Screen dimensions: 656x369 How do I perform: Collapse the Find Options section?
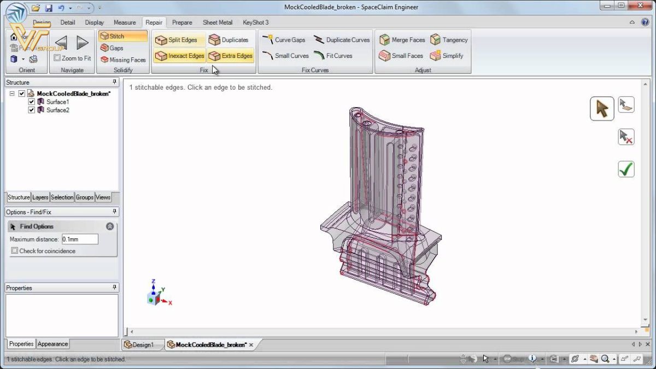point(110,226)
